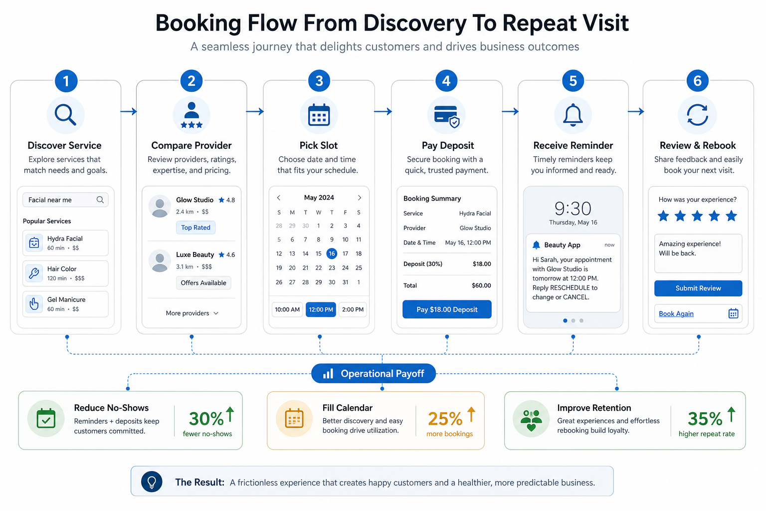The image size is (766, 511).
Task: Click the Operational Payoff bar chart icon
Action: tap(328, 373)
